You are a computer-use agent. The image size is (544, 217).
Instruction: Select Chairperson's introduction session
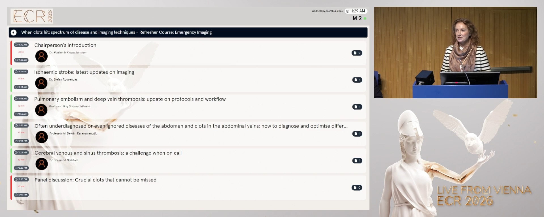pos(65,45)
